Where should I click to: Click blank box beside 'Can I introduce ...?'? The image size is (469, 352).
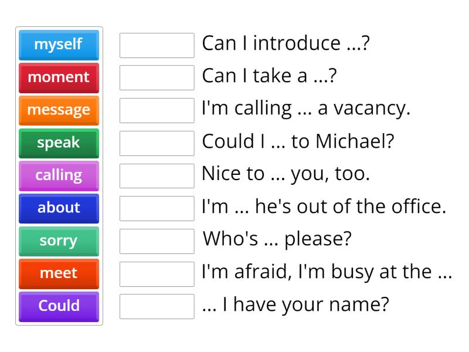pos(157,45)
